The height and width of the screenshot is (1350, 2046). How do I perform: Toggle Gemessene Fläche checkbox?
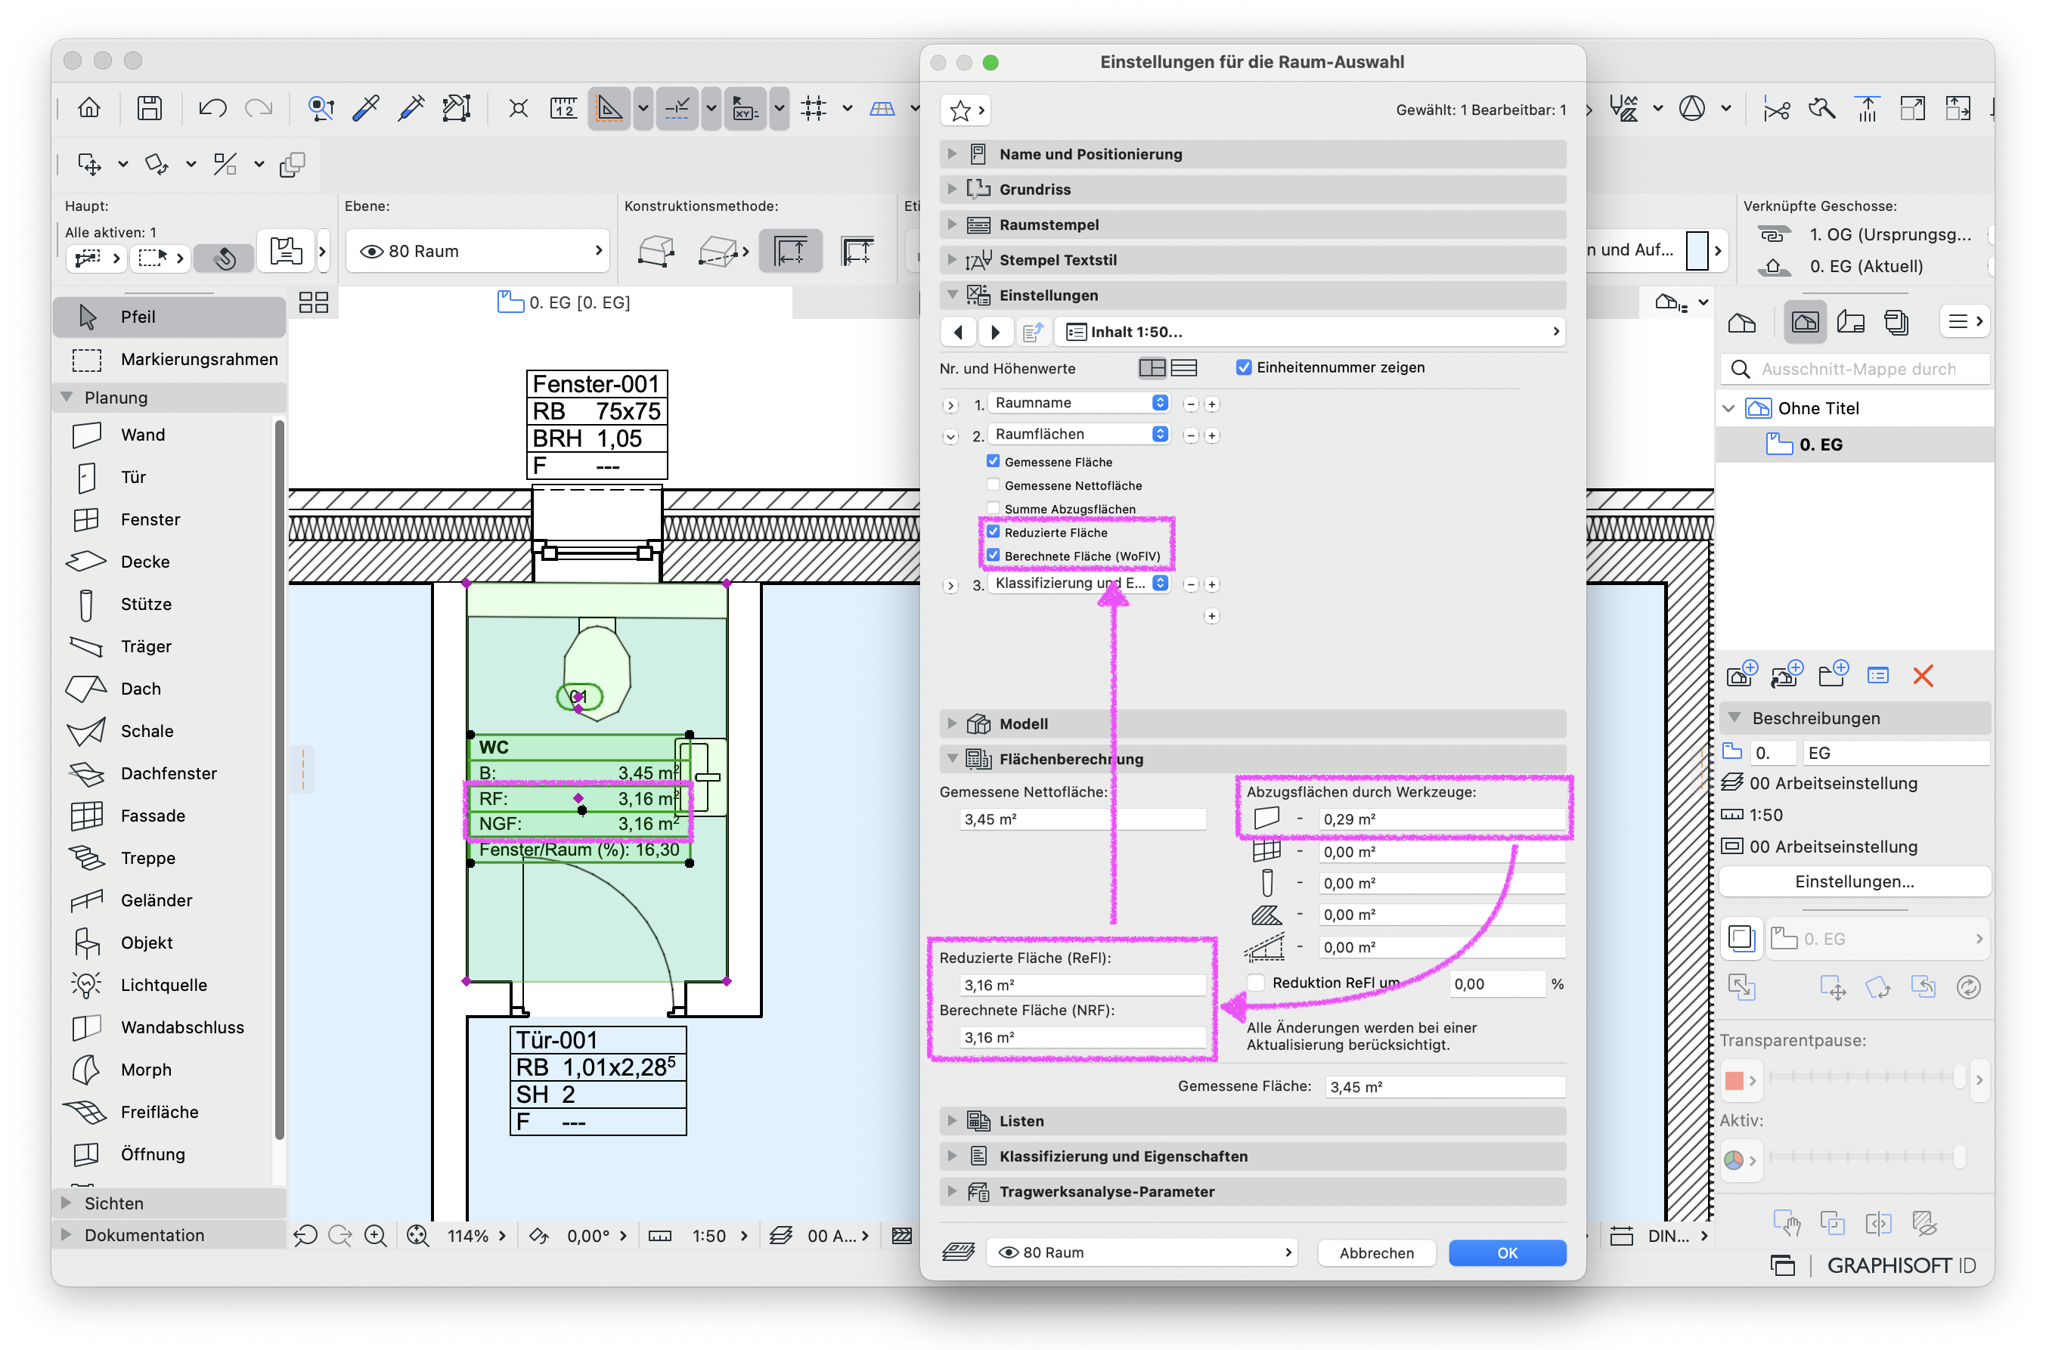pyautogui.click(x=993, y=462)
